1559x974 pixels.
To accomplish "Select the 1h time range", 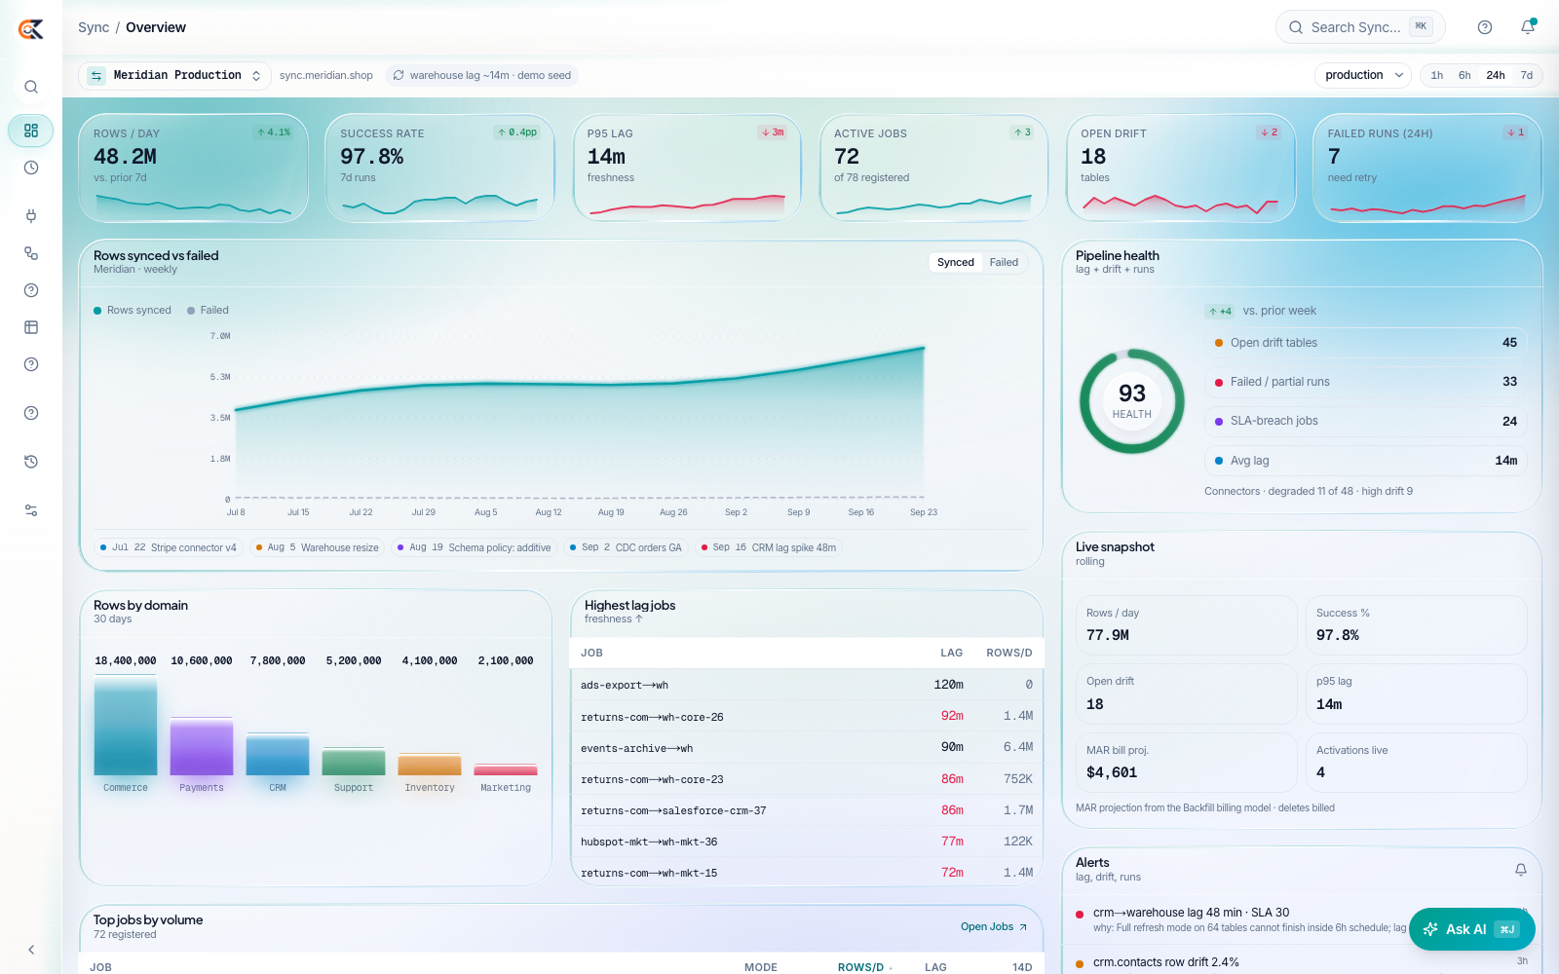I will click(x=1437, y=76).
